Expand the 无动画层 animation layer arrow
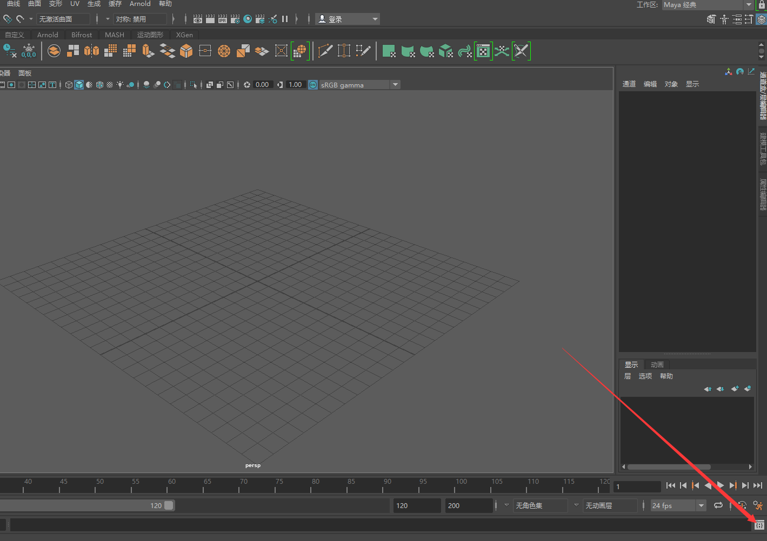This screenshot has height=541, width=767. click(576, 505)
